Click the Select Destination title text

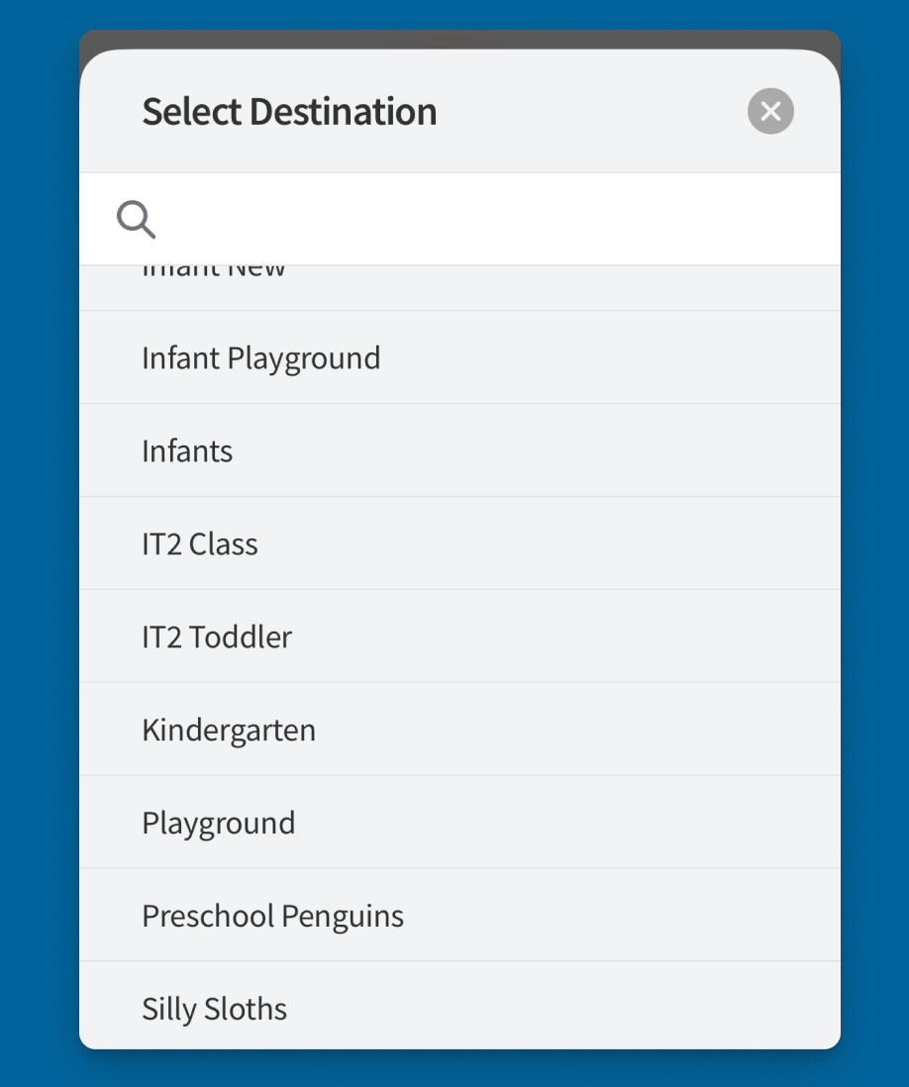[289, 111]
